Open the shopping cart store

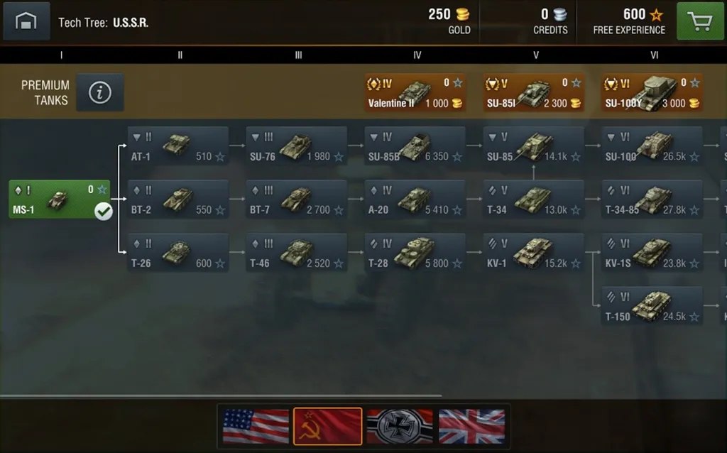[700, 21]
